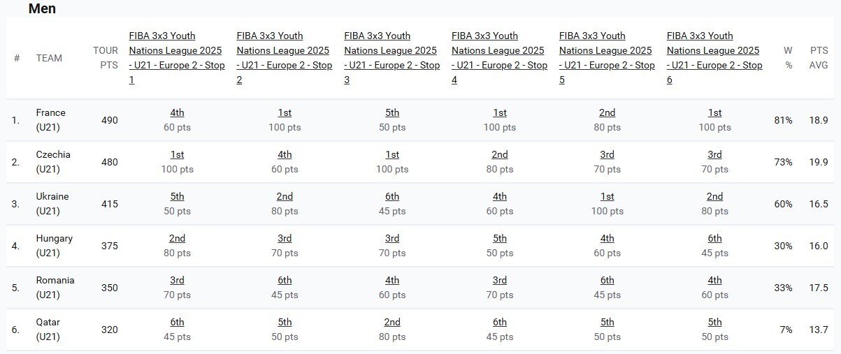Click France's 4th place result in Stop 1
This screenshot has height=354, width=841.
(x=177, y=112)
